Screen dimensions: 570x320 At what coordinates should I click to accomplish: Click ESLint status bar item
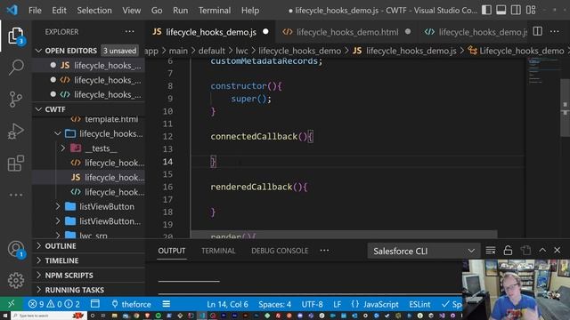419,304
